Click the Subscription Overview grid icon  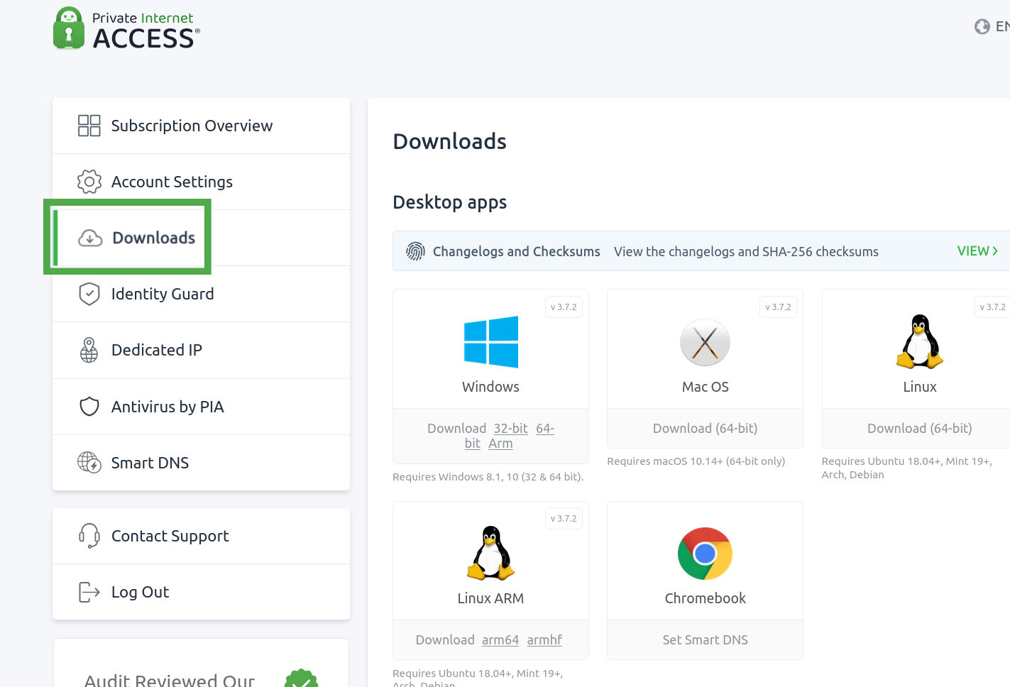click(x=89, y=126)
